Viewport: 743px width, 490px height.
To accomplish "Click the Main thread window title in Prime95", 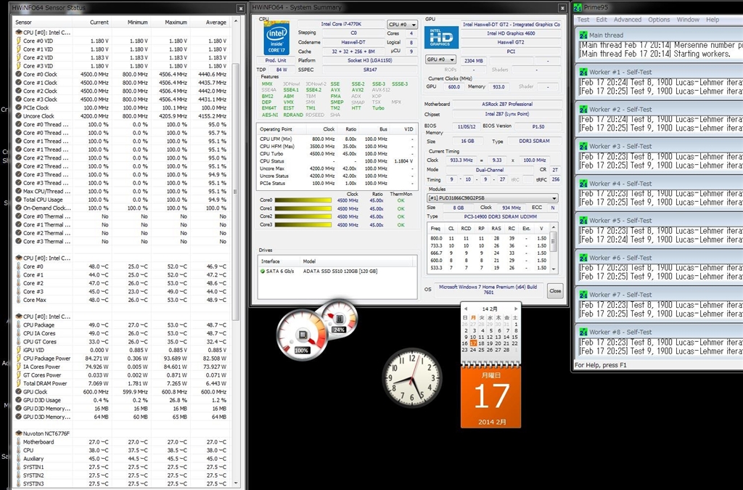I will (606, 35).
